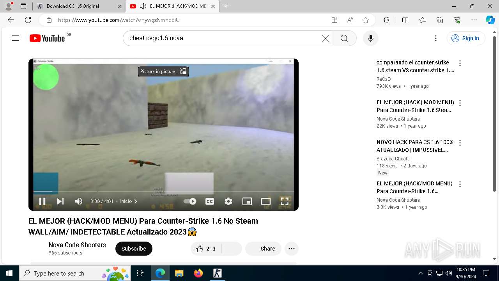Click the Sign in button

click(466, 38)
